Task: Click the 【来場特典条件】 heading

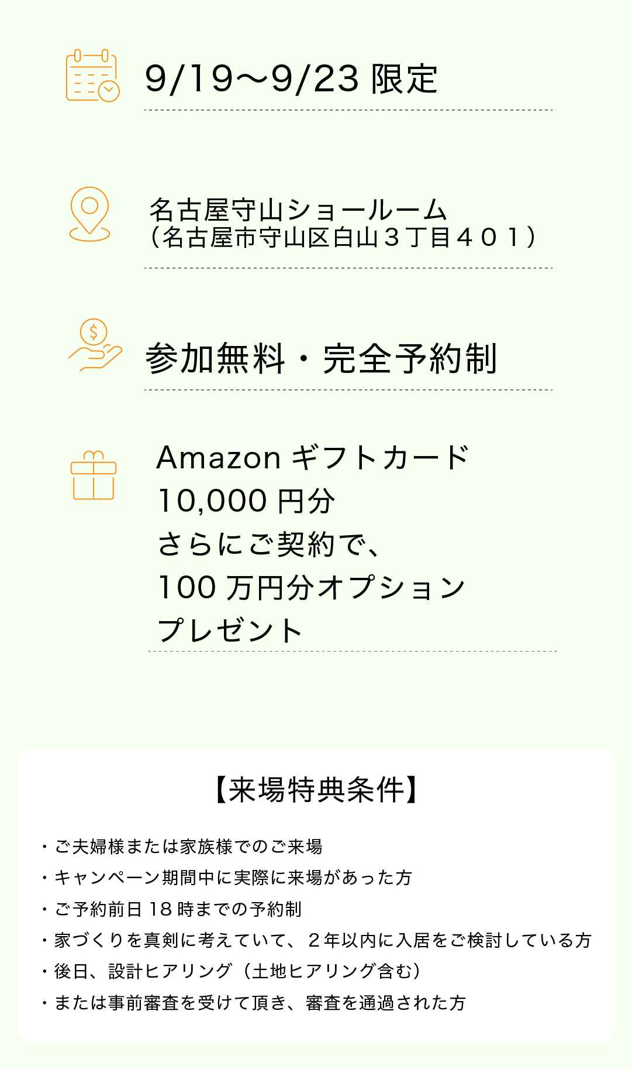Action: [x=316, y=790]
